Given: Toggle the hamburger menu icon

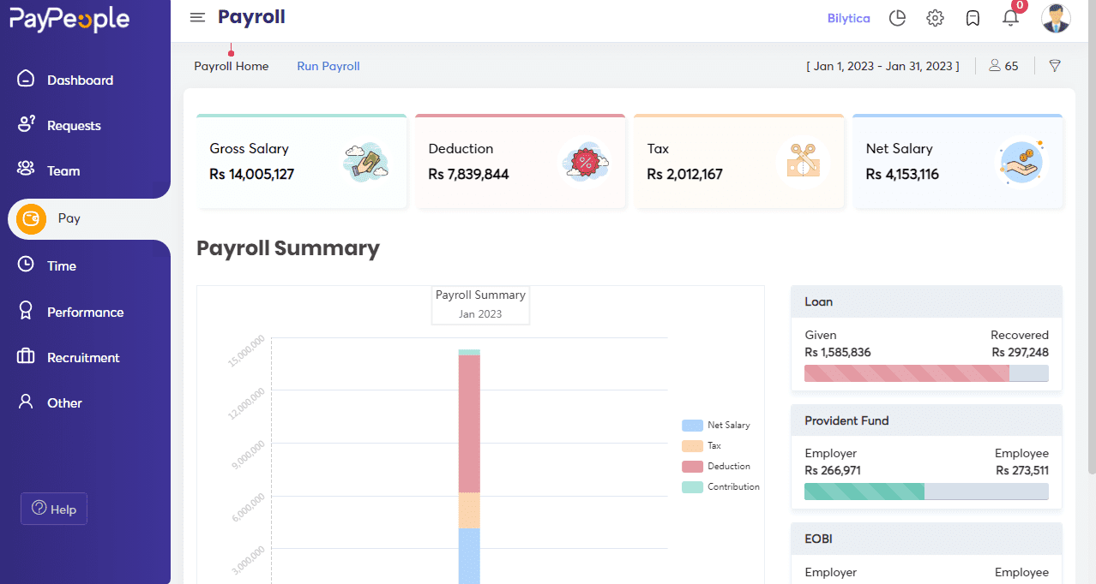Looking at the screenshot, I should [197, 17].
